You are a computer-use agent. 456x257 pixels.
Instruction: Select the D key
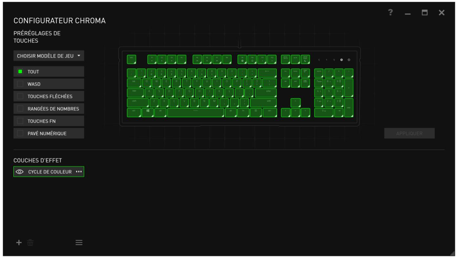point(169,93)
